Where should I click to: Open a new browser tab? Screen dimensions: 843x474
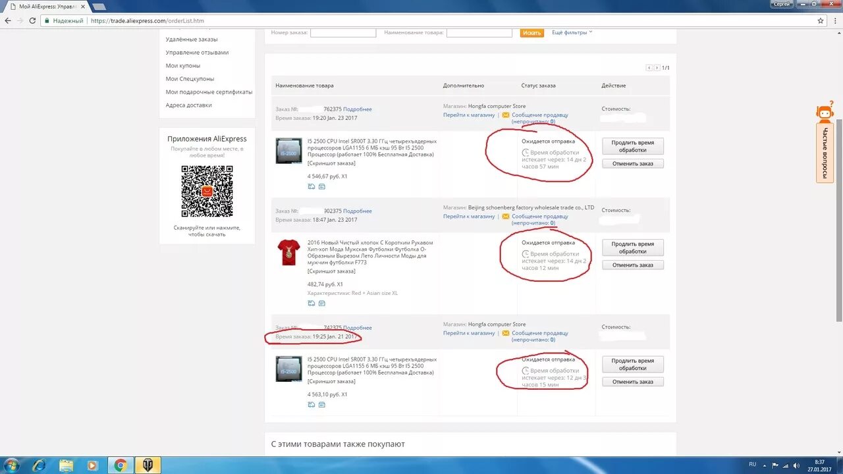tap(99, 7)
